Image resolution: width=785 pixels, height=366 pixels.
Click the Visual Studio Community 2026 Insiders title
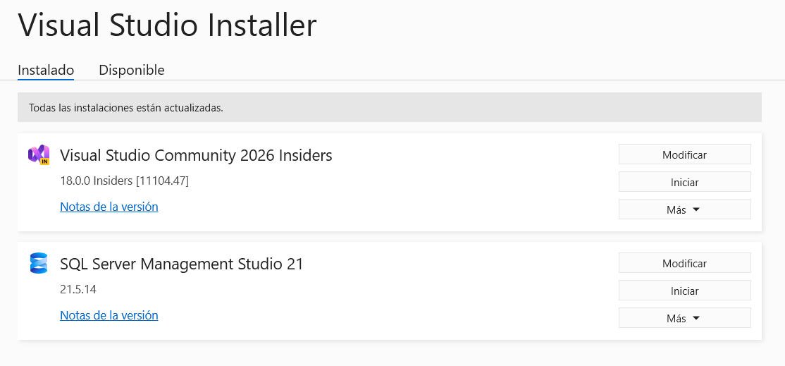click(x=196, y=155)
